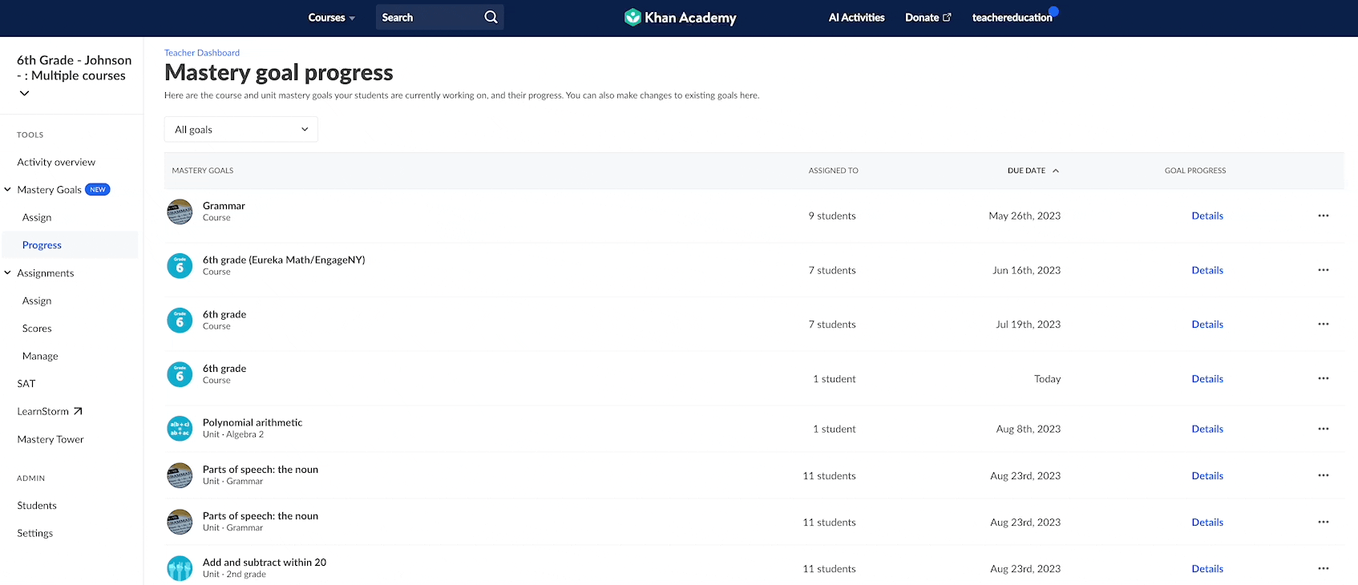Click the 'Jun 16th, 2023' due date
1358x585 pixels.
[1026, 270]
